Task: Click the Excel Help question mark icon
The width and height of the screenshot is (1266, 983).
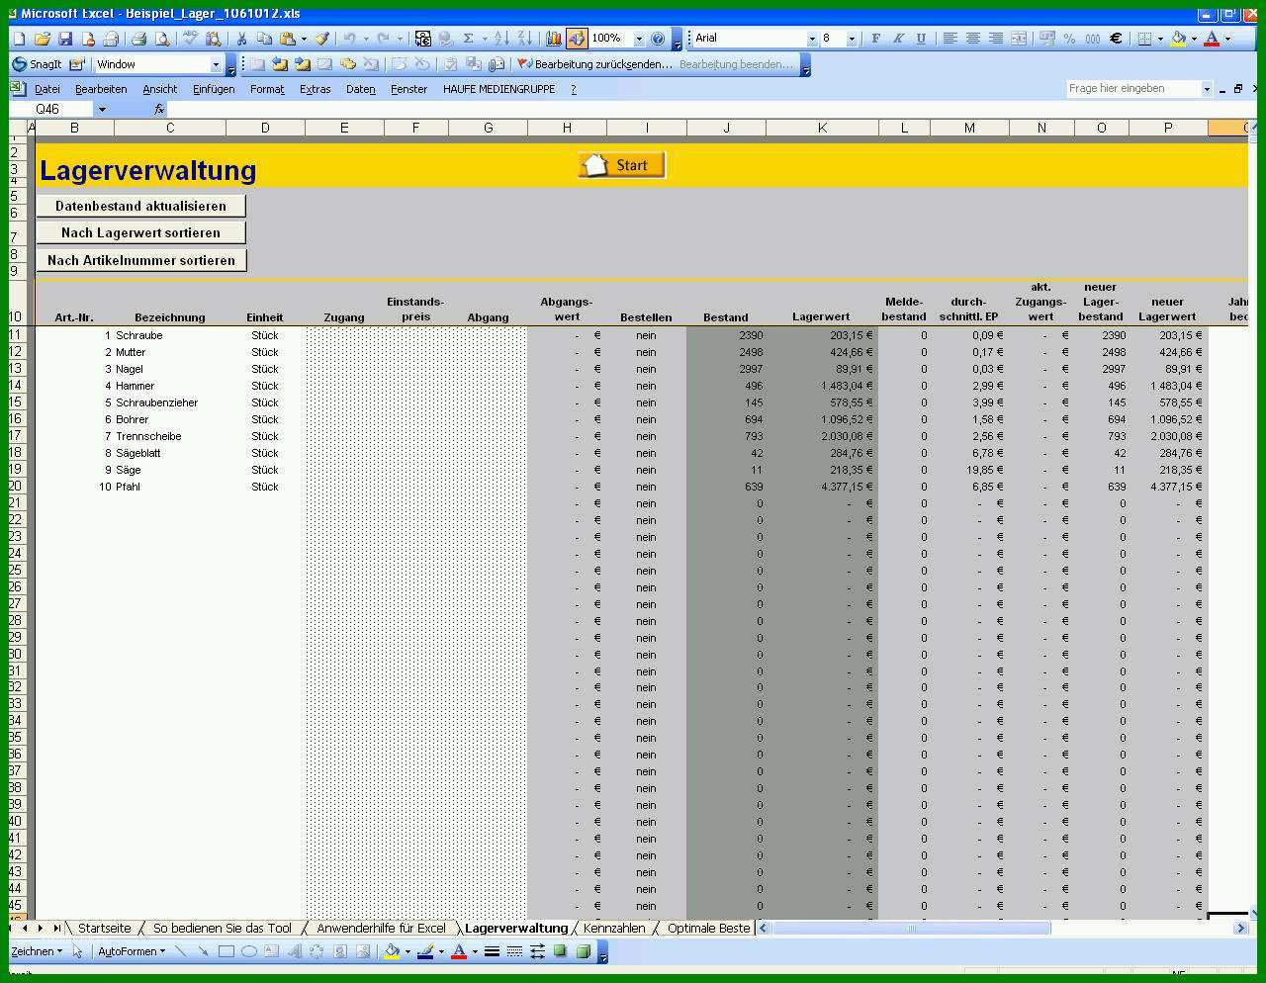Action: [658, 39]
